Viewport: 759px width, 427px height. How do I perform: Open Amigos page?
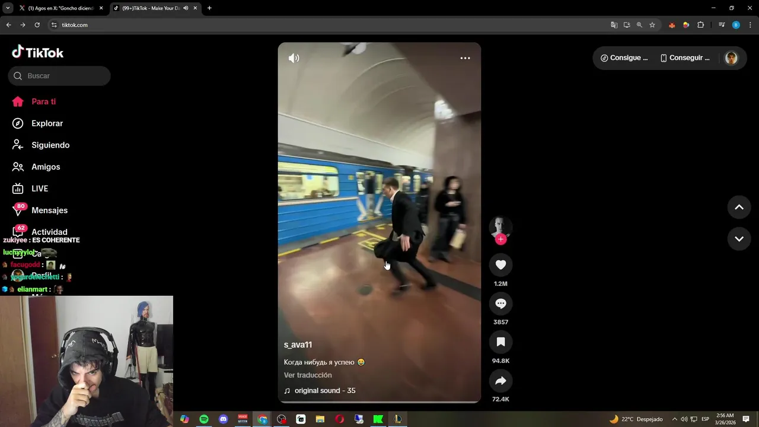click(x=36, y=167)
